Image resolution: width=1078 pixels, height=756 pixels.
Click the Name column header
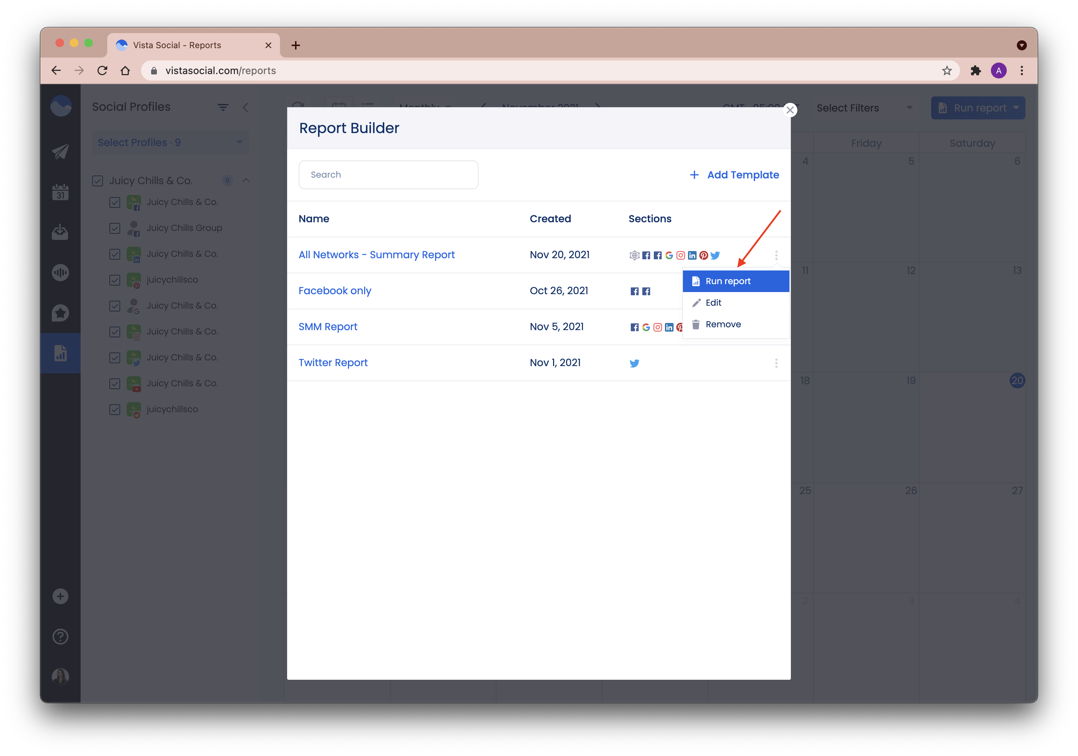tap(314, 219)
